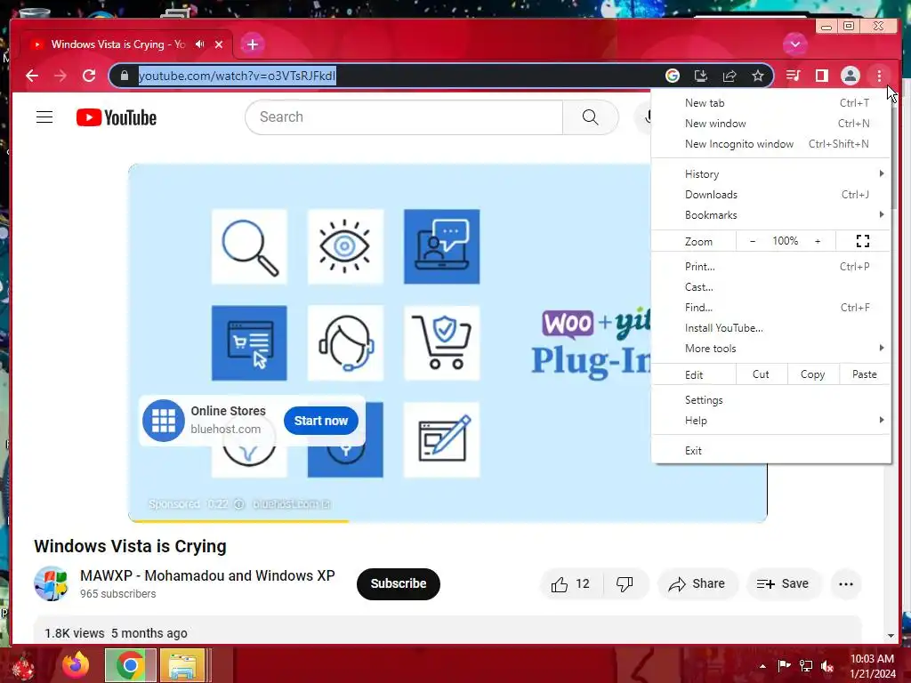Screen dimensions: 911x683
Task: Open Settings from the Chrome menu
Action: pyautogui.click(x=770, y=399)
